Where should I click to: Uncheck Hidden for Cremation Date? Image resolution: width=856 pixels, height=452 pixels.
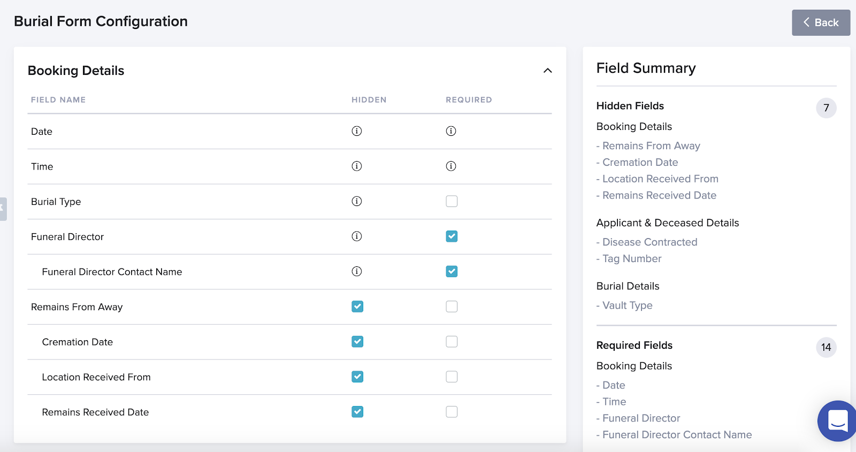pos(357,342)
